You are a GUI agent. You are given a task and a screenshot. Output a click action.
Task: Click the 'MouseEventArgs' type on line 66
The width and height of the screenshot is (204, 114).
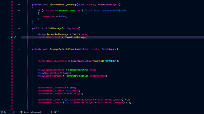click(x=107, y=5)
